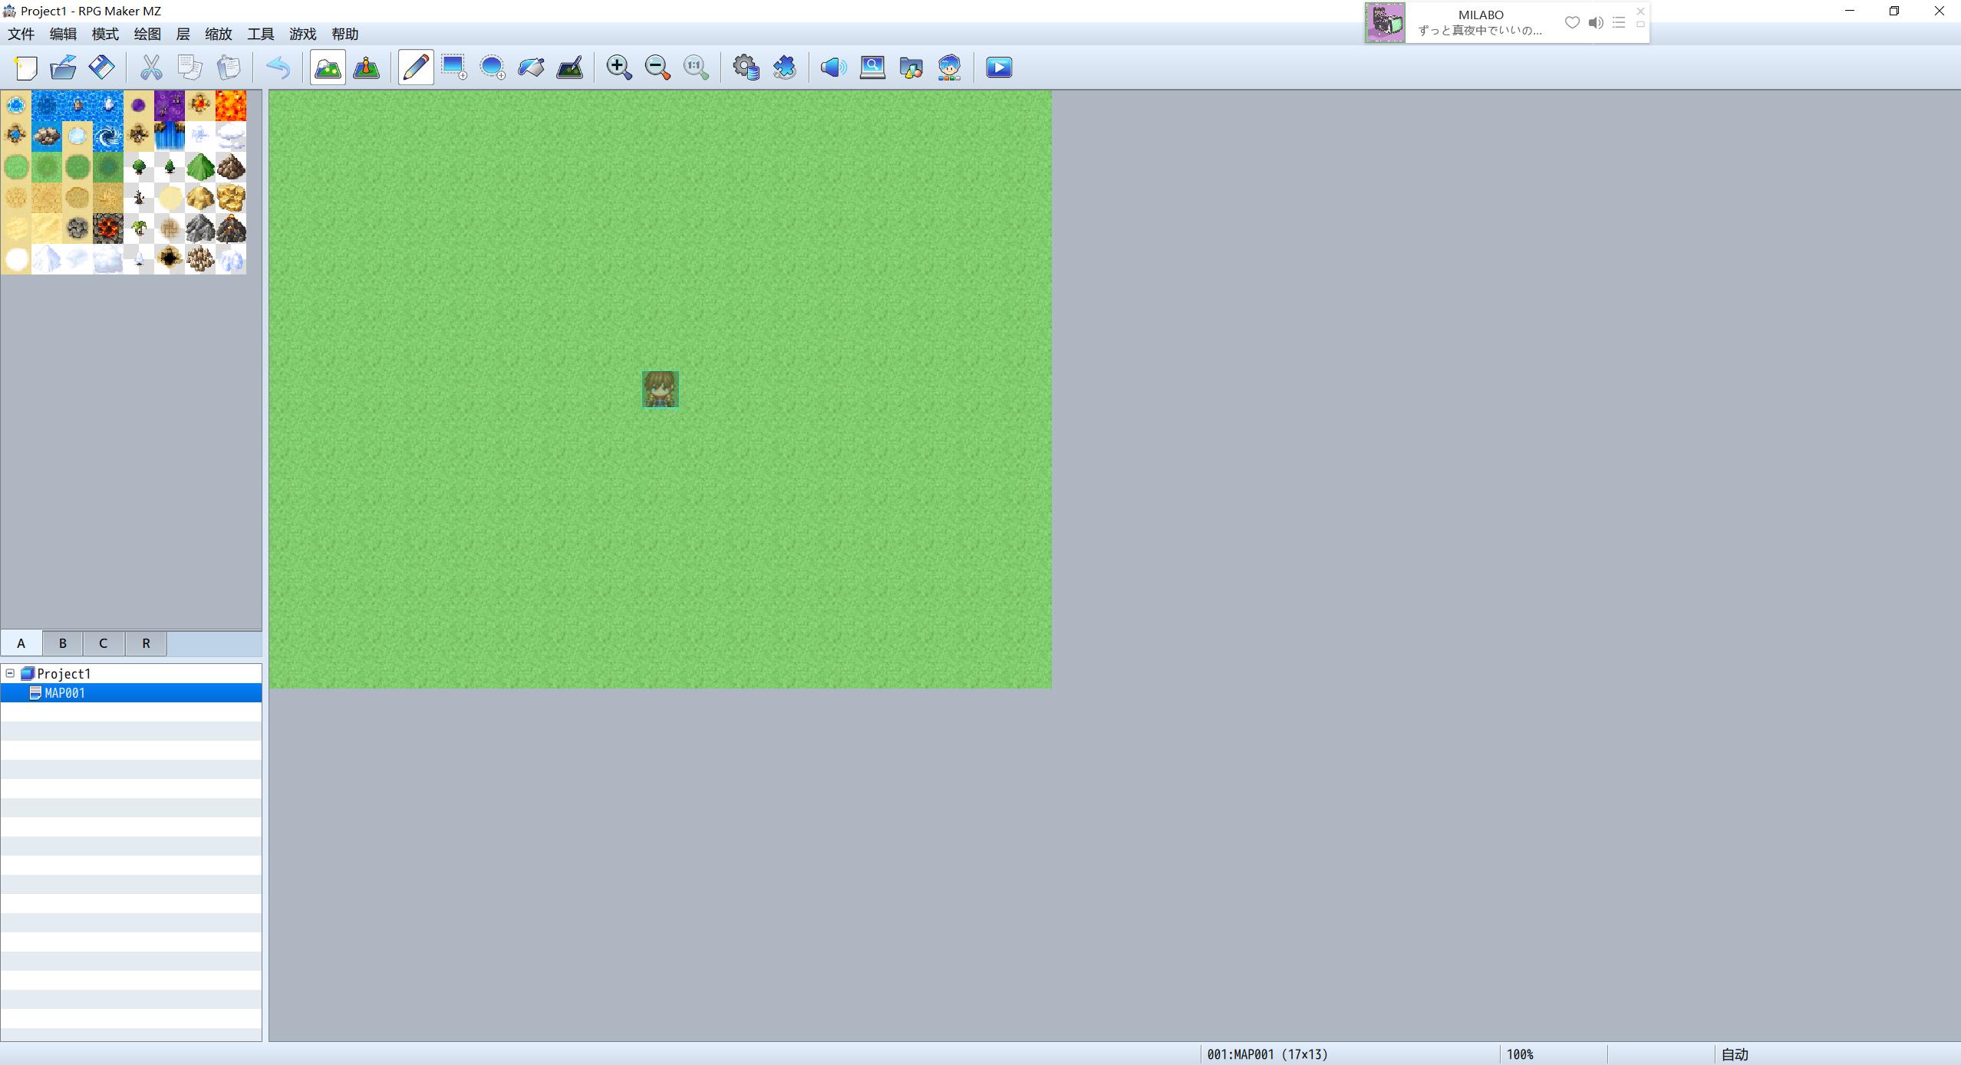Image resolution: width=1961 pixels, height=1065 pixels.
Task: Select the Shadow Pen tool
Action: pos(569,67)
